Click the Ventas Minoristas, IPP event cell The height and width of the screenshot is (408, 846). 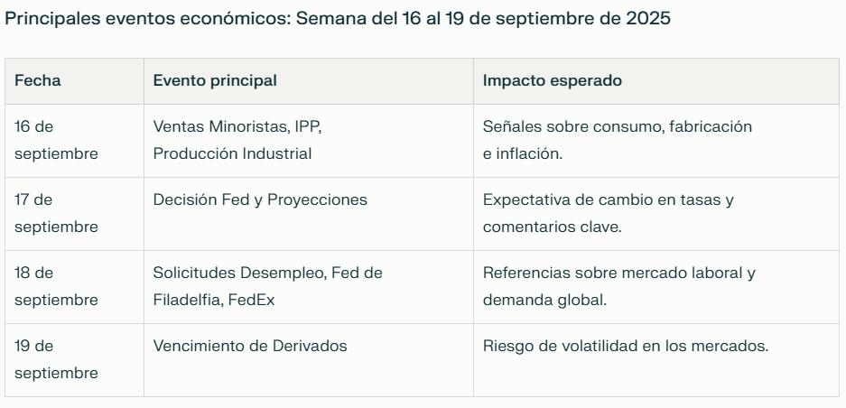click(x=309, y=140)
